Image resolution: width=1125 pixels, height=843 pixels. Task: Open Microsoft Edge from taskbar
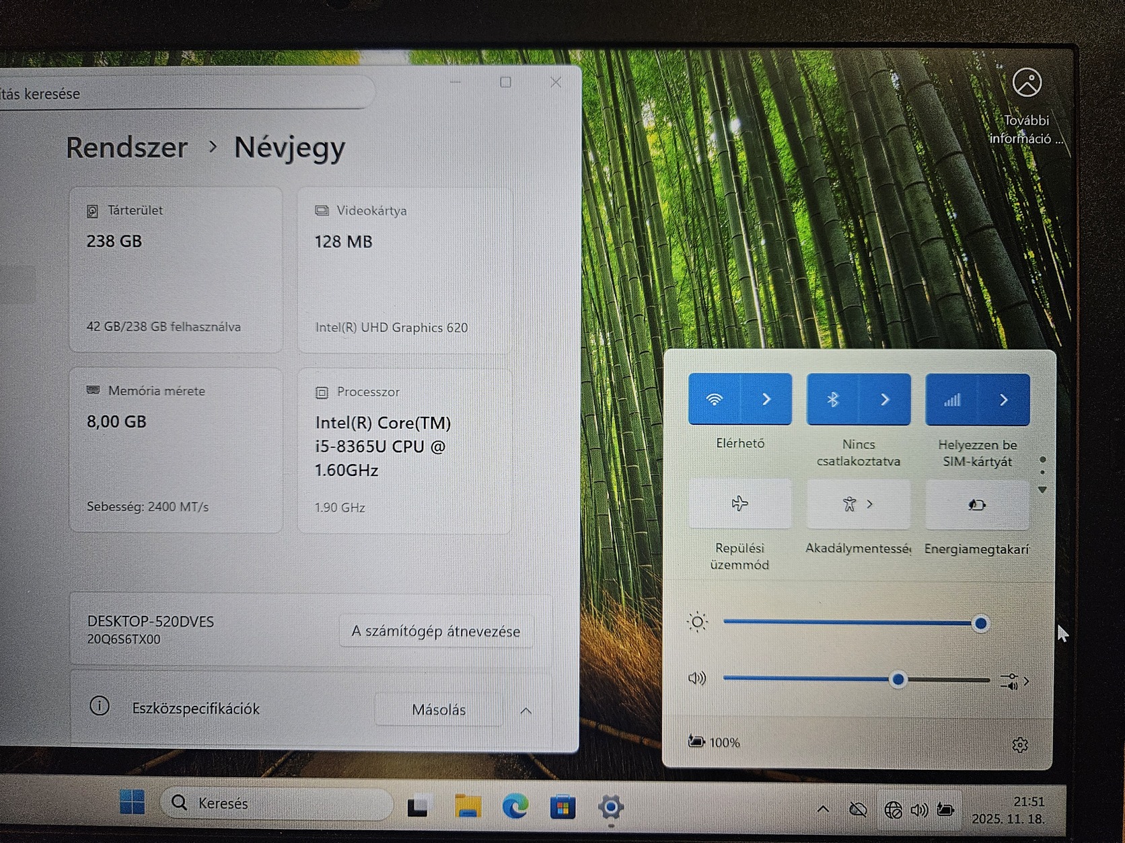coord(515,806)
